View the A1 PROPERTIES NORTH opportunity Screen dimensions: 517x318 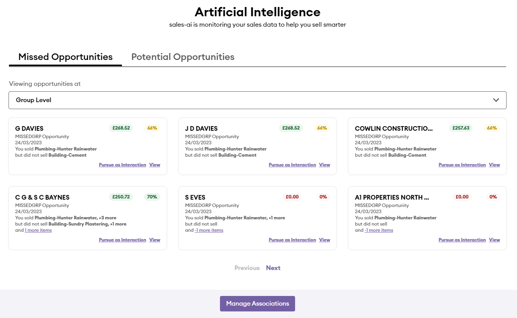tap(494, 240)
